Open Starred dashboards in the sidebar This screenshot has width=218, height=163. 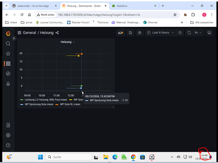8,54
